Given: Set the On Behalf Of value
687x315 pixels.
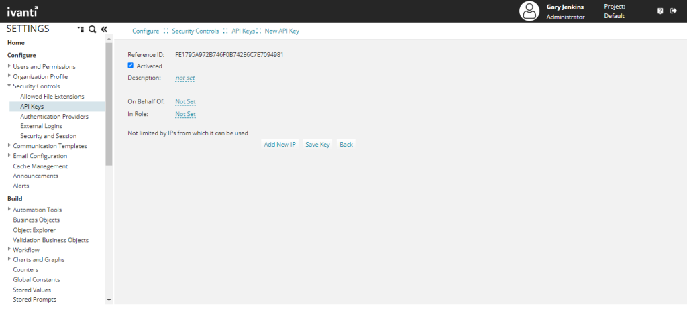Looking at the screenshot, I should pyautogui.click(x=185, y=101).
